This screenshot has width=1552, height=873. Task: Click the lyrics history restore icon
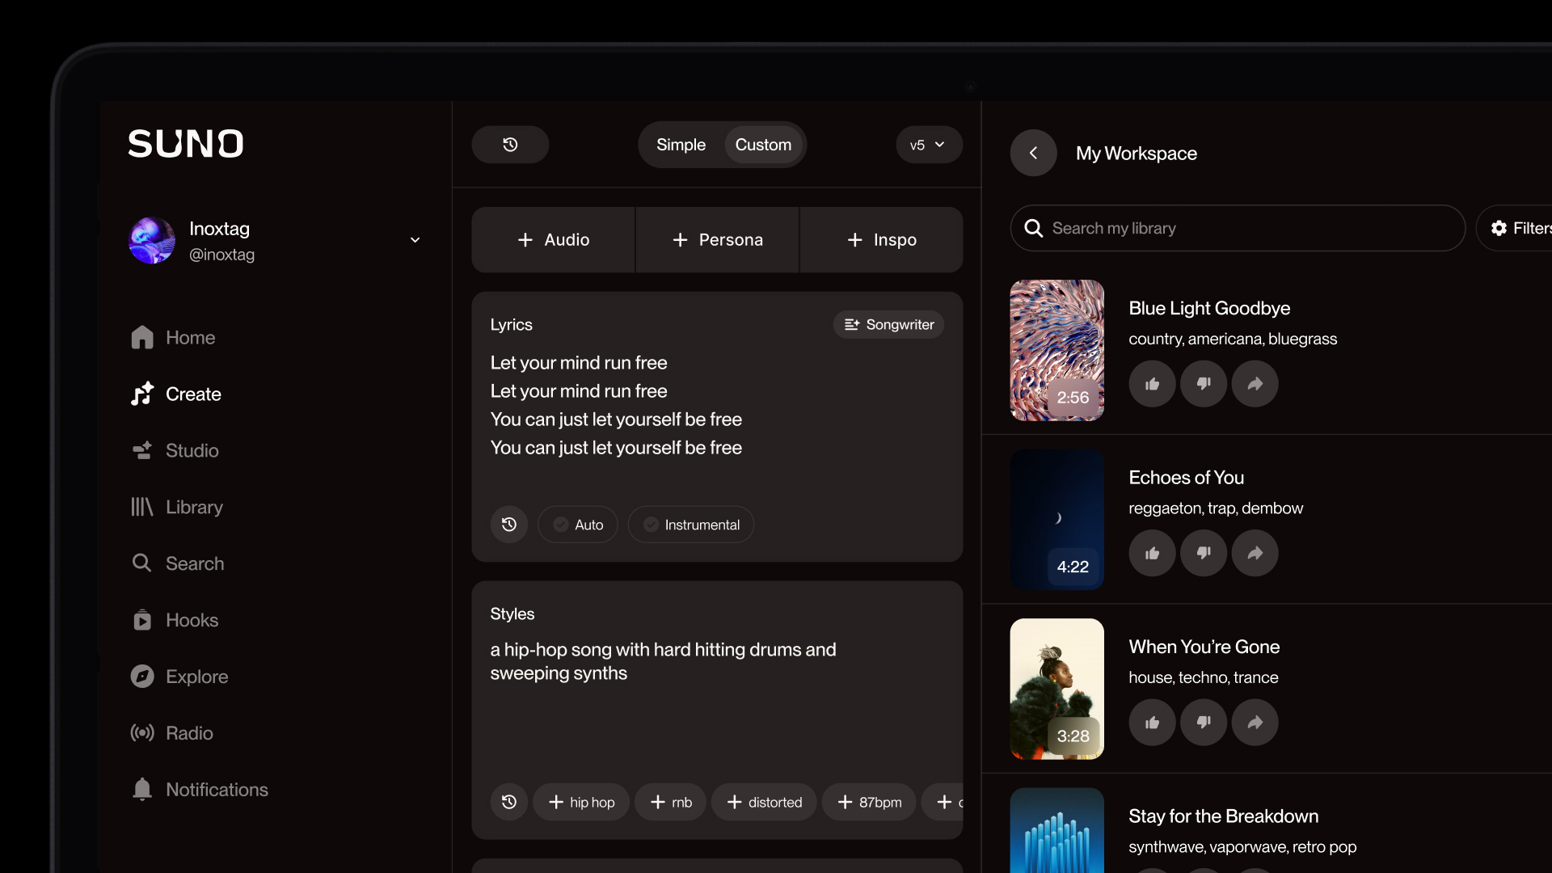[x=508, y=525]
